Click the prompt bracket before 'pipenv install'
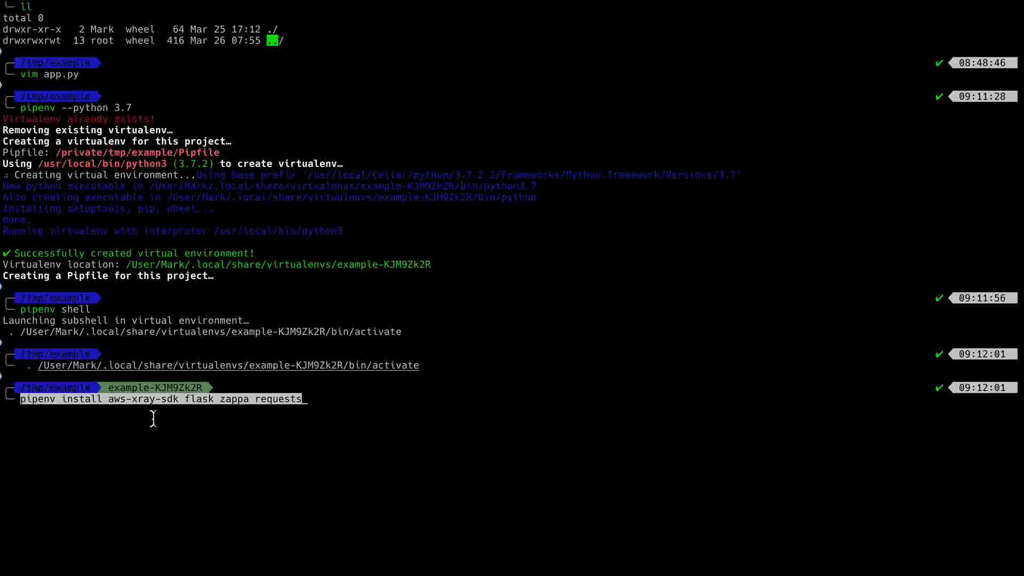The image size is (1024, 576). pyautogui.click(x=10, y=394)
